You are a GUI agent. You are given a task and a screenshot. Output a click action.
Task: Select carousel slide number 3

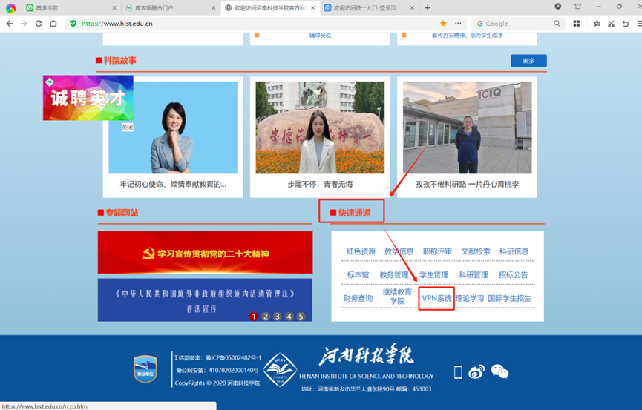point(277,316)
